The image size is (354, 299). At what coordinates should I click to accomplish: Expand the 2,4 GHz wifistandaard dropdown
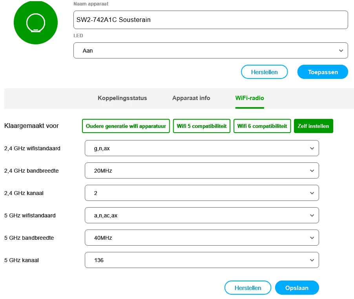pos(202,148)
